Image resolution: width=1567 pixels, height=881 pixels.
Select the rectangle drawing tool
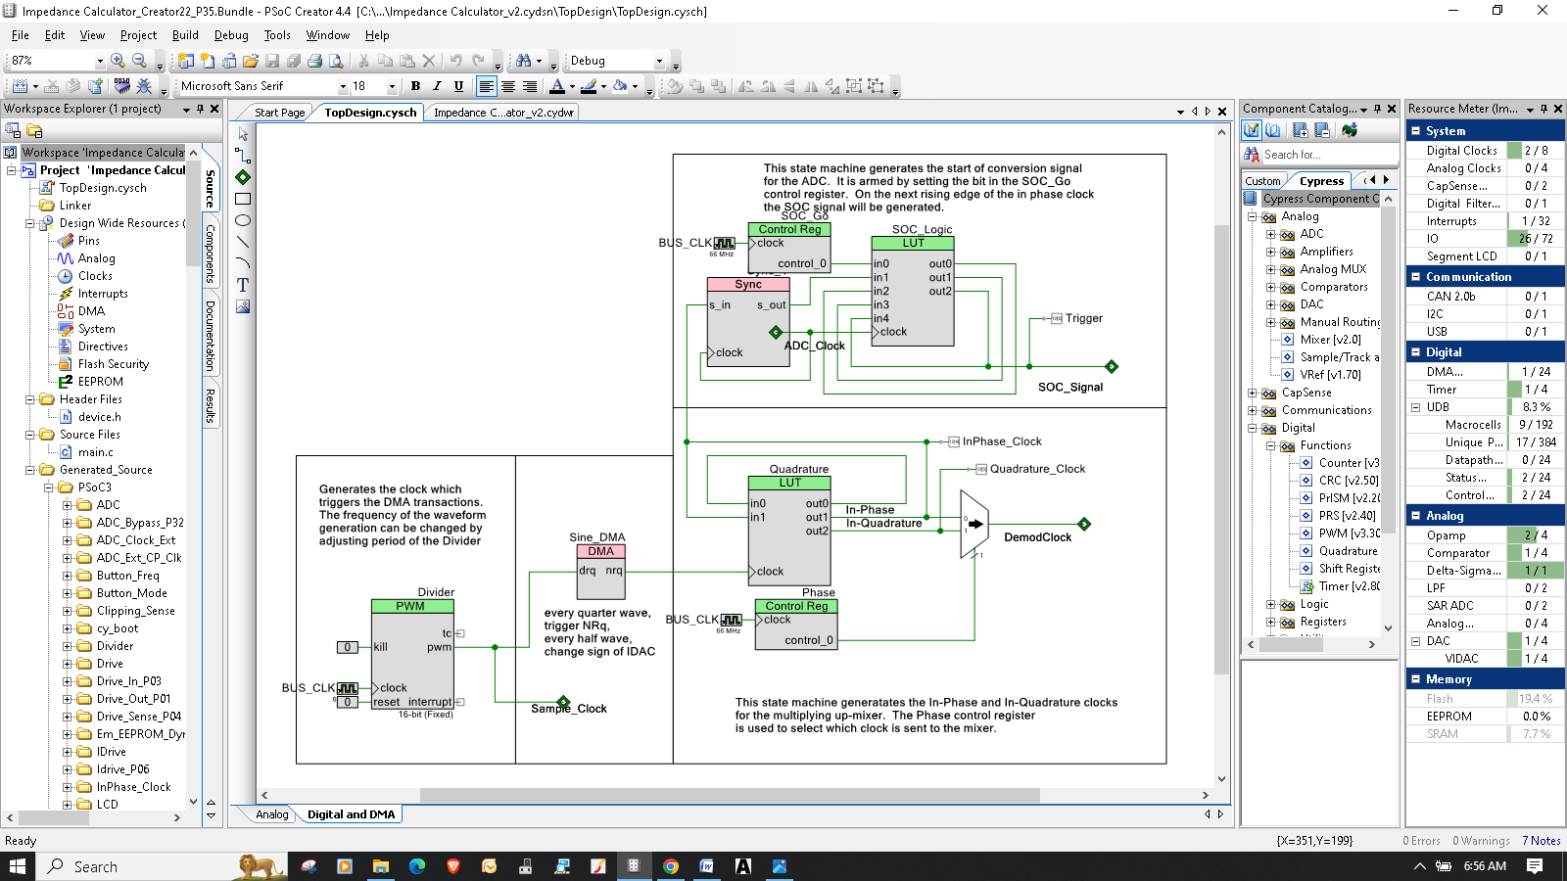click(x=243, y=199)
